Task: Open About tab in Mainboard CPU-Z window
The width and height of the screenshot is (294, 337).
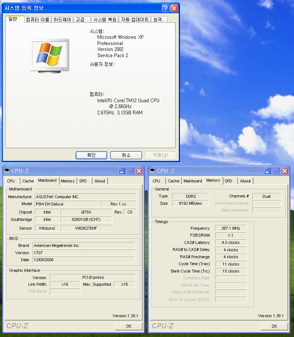Action: tap(100, 181)
